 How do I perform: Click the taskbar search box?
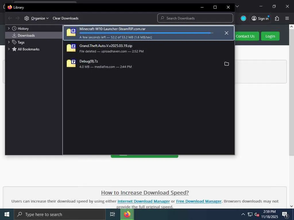point(60,214)
